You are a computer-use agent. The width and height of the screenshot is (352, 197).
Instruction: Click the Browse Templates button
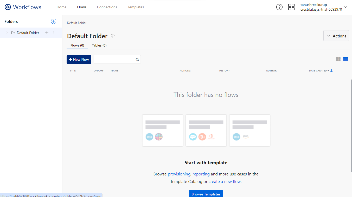[206, 194]
